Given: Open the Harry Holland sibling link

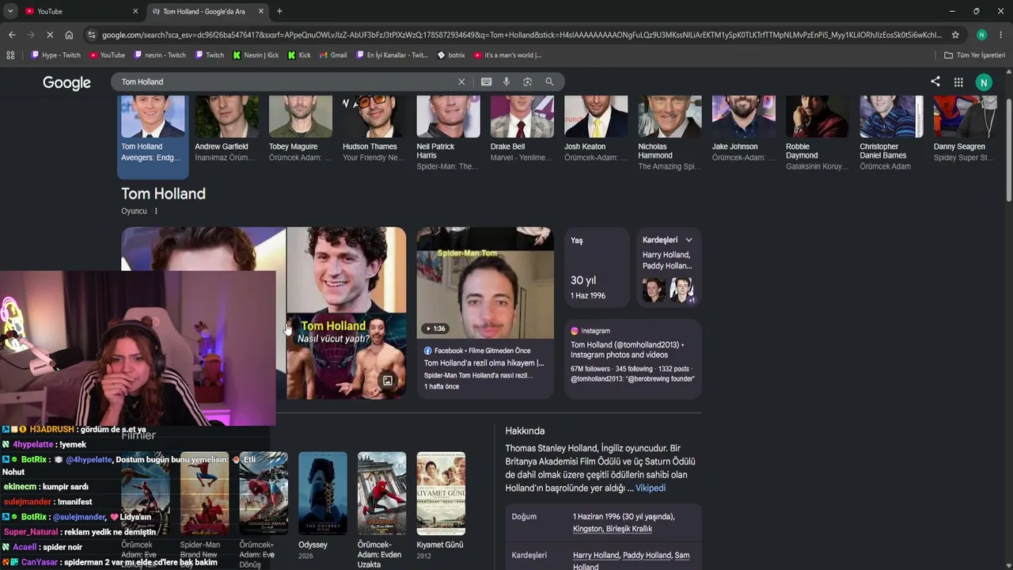Looking at the screenshot, I should tap(596, 556).
